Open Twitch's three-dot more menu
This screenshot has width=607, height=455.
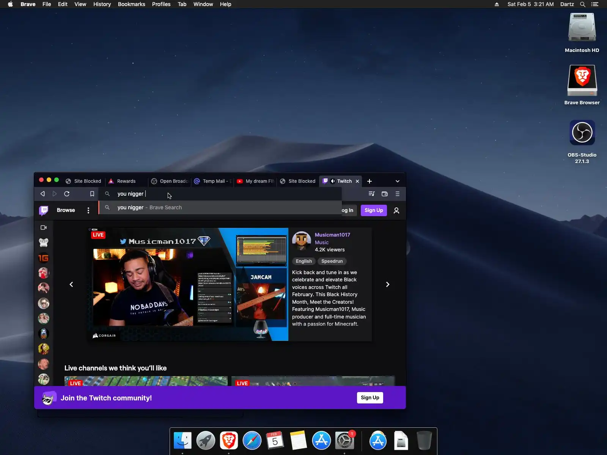pos(88,210)
